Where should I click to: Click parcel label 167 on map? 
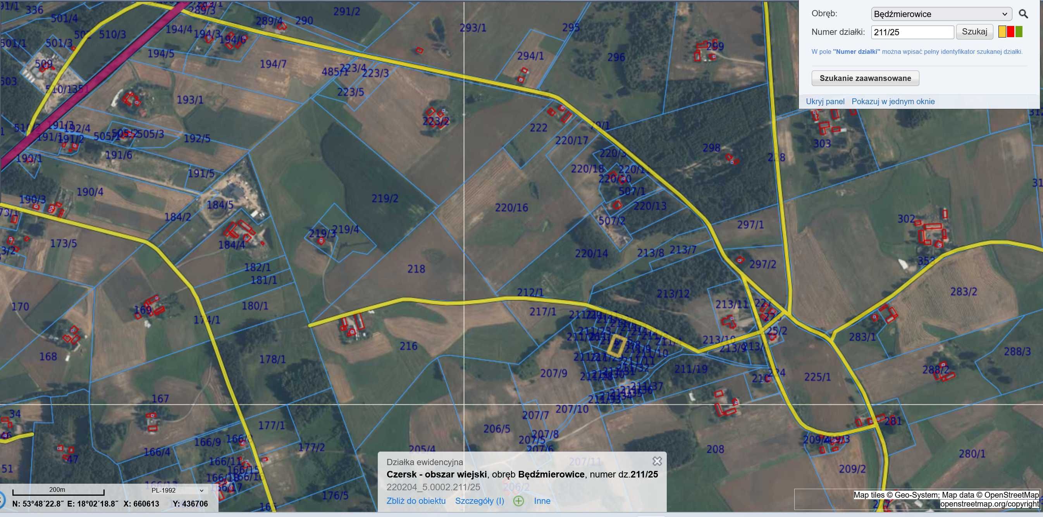tap(160, 399)
